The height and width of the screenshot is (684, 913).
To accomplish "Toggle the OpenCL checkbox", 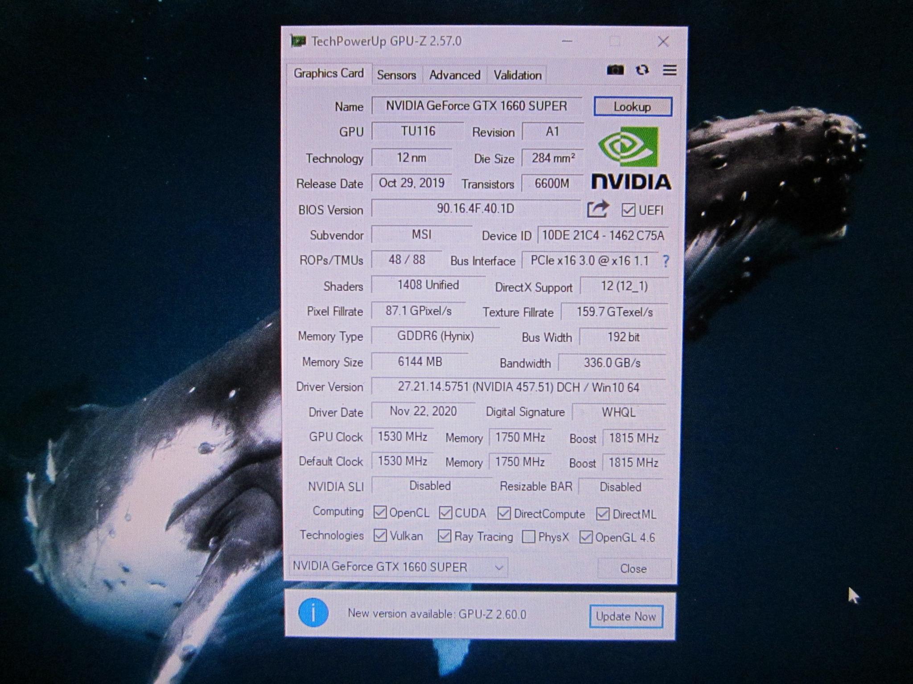I will click(x=380, y=512).
